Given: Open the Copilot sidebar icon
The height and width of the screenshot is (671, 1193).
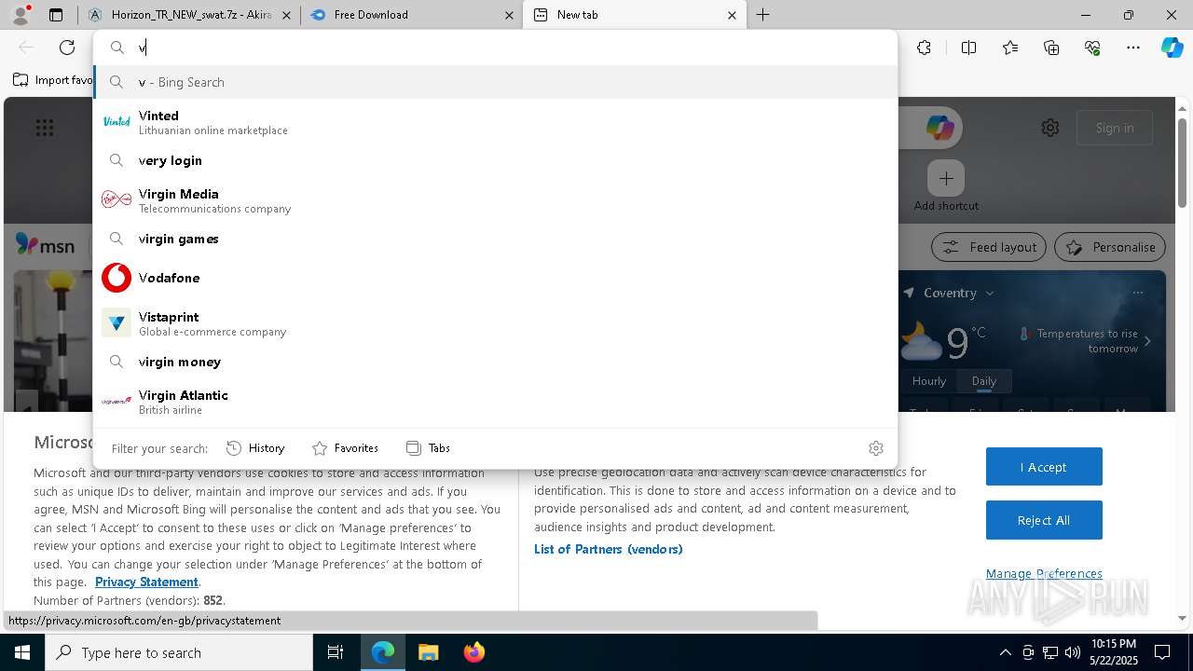Looking at the screenshot, I should pos(1172,48).
